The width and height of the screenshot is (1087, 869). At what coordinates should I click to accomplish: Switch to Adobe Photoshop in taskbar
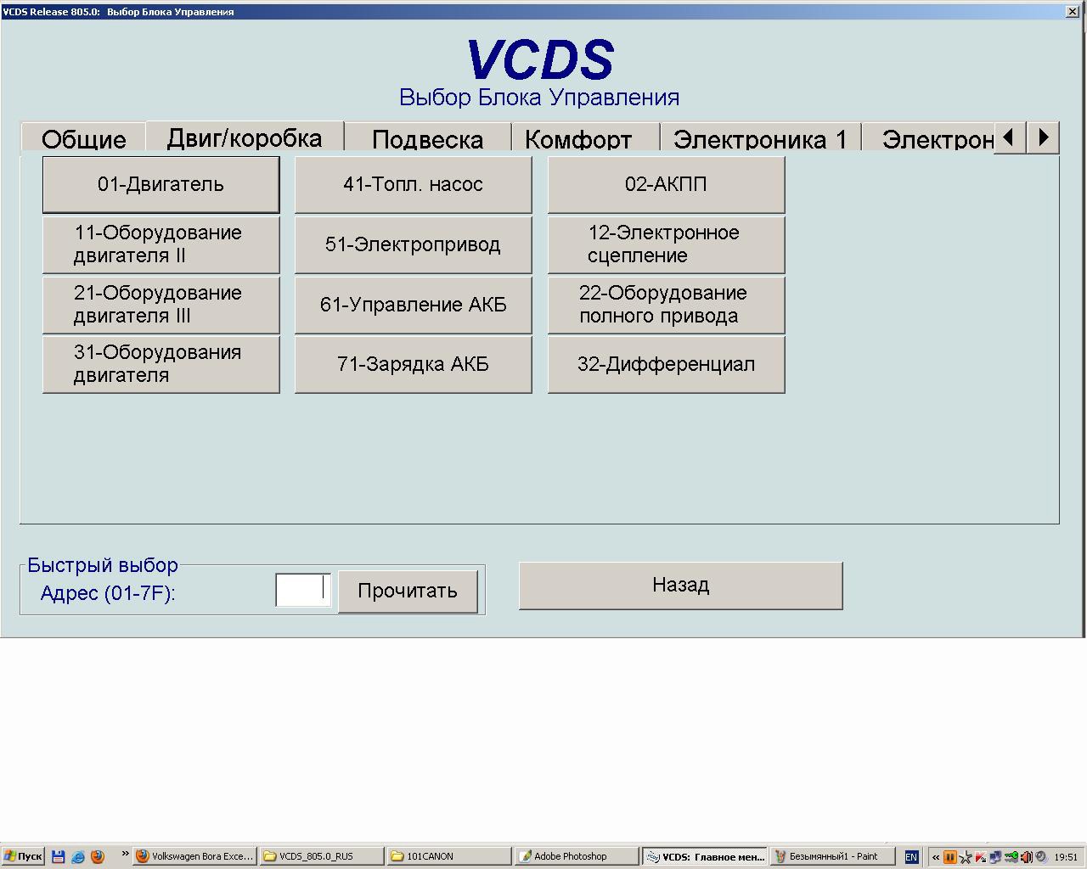pos(577,856)
